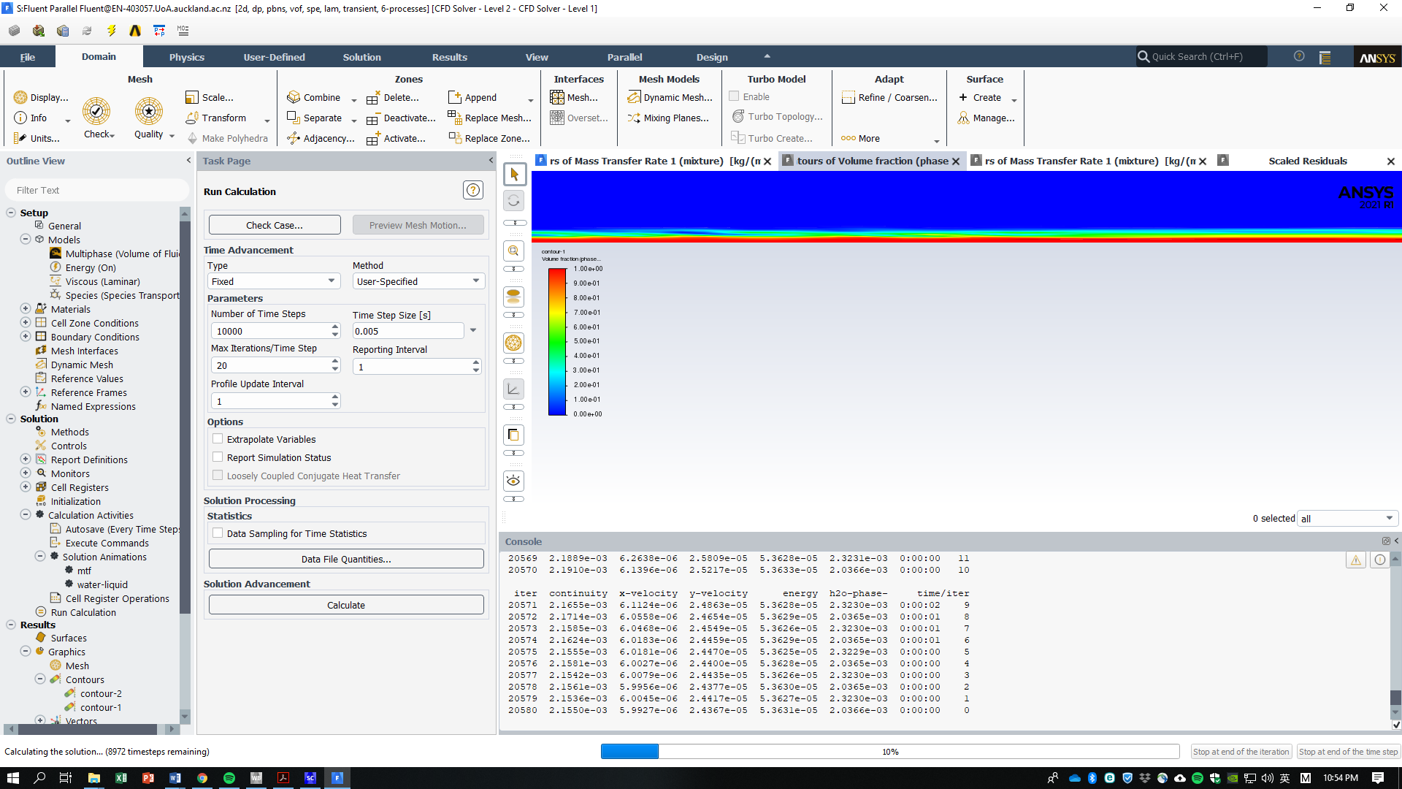
Task: Open Excel from the taskbar
Action: [120, 778]
